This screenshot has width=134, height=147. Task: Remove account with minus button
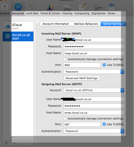tap(14, 143)
